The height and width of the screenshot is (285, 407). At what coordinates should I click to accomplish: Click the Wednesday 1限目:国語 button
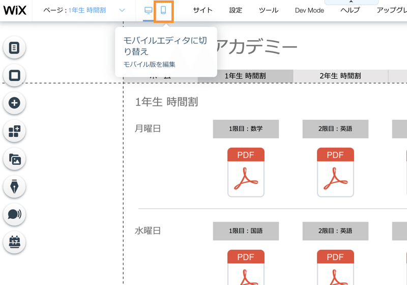pos(246,231)
